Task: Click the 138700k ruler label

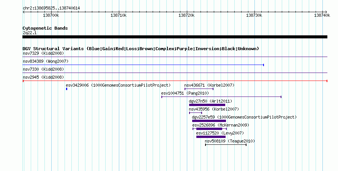Action: pos(51,15)
